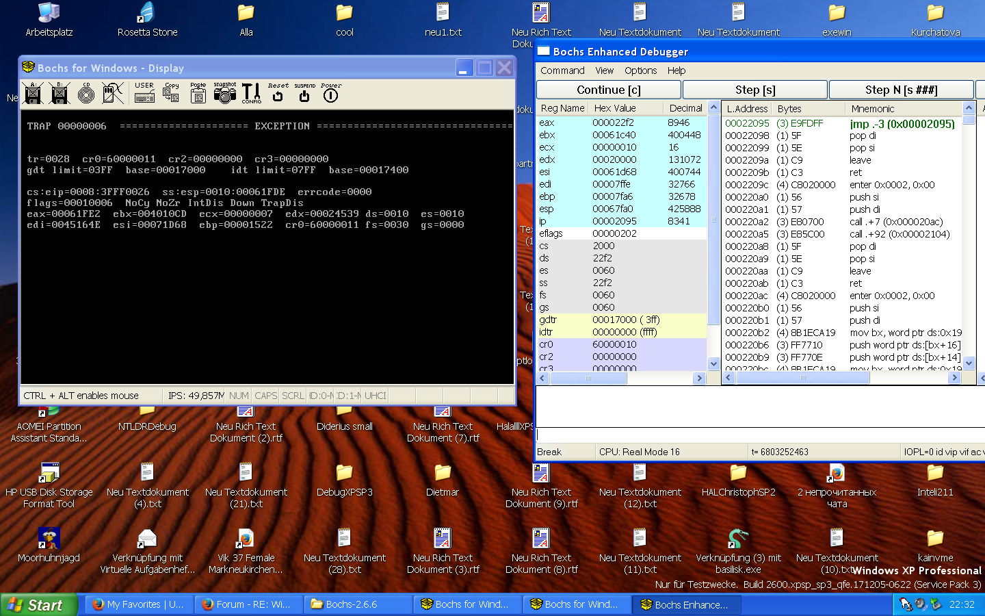Screen dimensions: 985x616
Task: Select the Rosetta Stone desktop shortcut
Action: [x=147, y=20]
